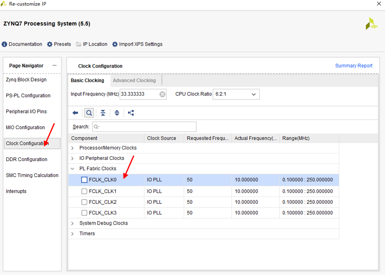Click the Search text field
Screen dimensions: 385x275
(144, 127)
